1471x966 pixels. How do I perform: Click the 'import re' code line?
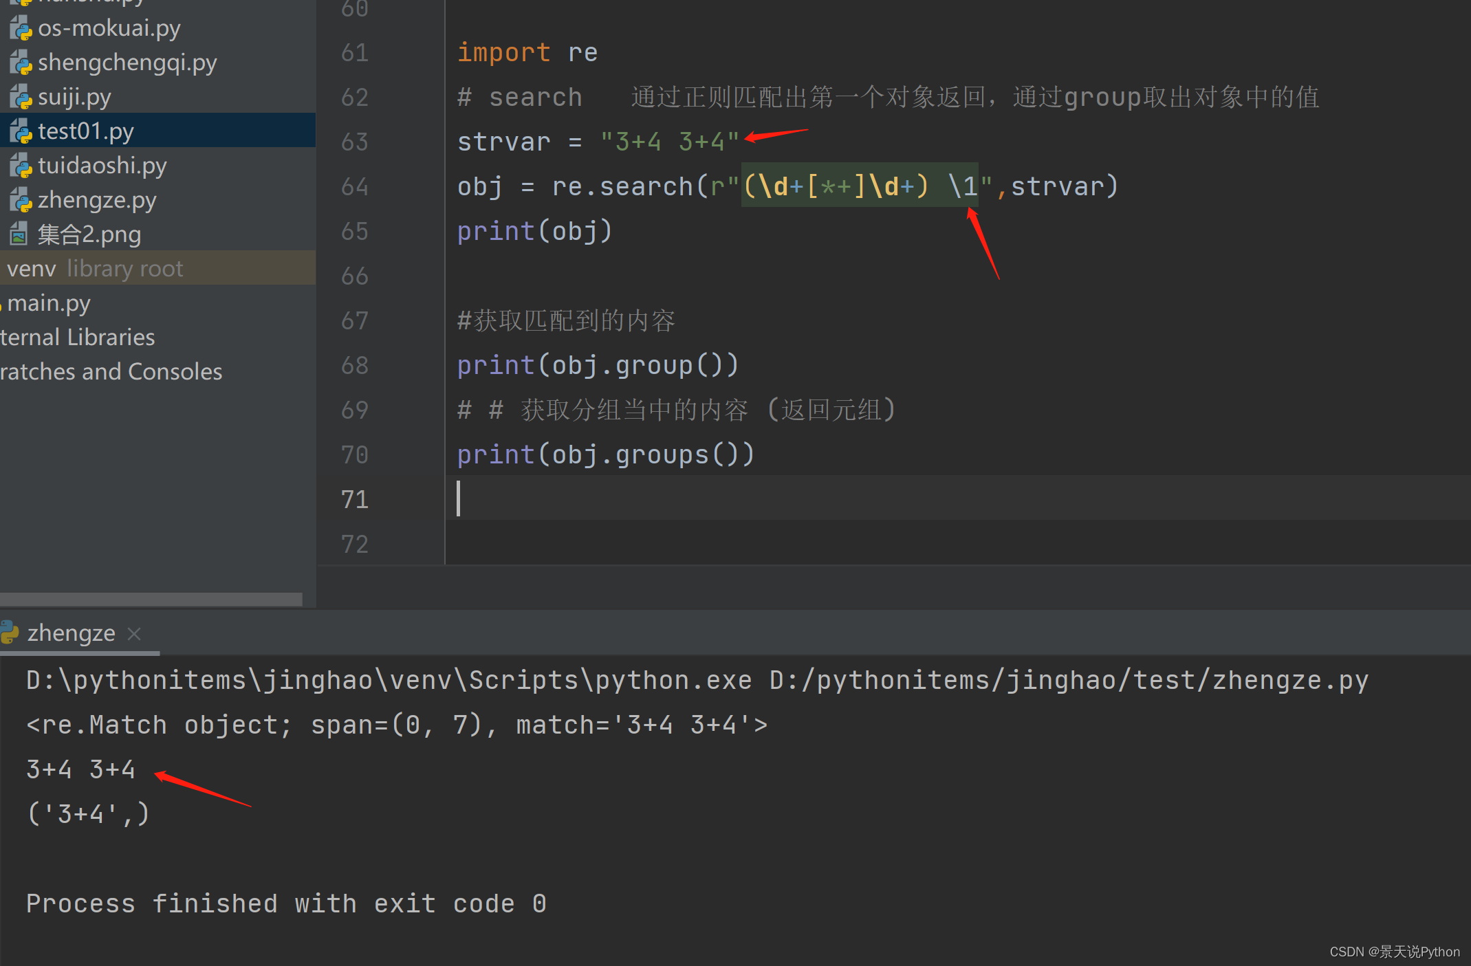527,53
